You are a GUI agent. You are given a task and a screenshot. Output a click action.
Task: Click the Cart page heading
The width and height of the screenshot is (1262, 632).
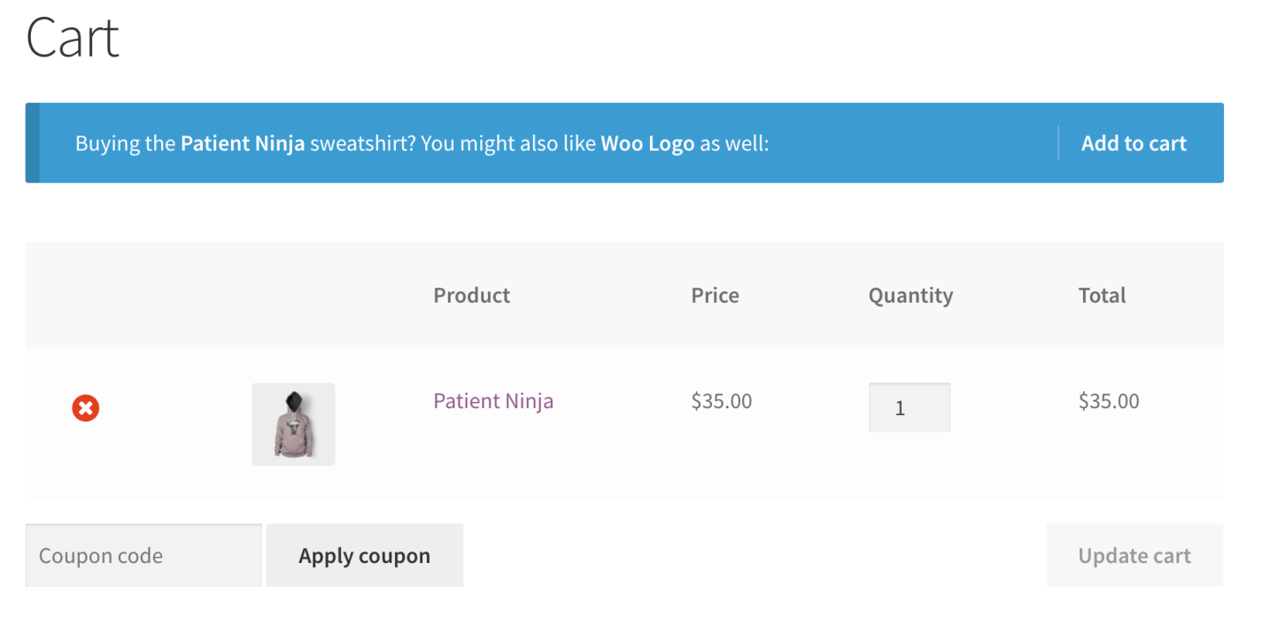click(x=73, y=37)
